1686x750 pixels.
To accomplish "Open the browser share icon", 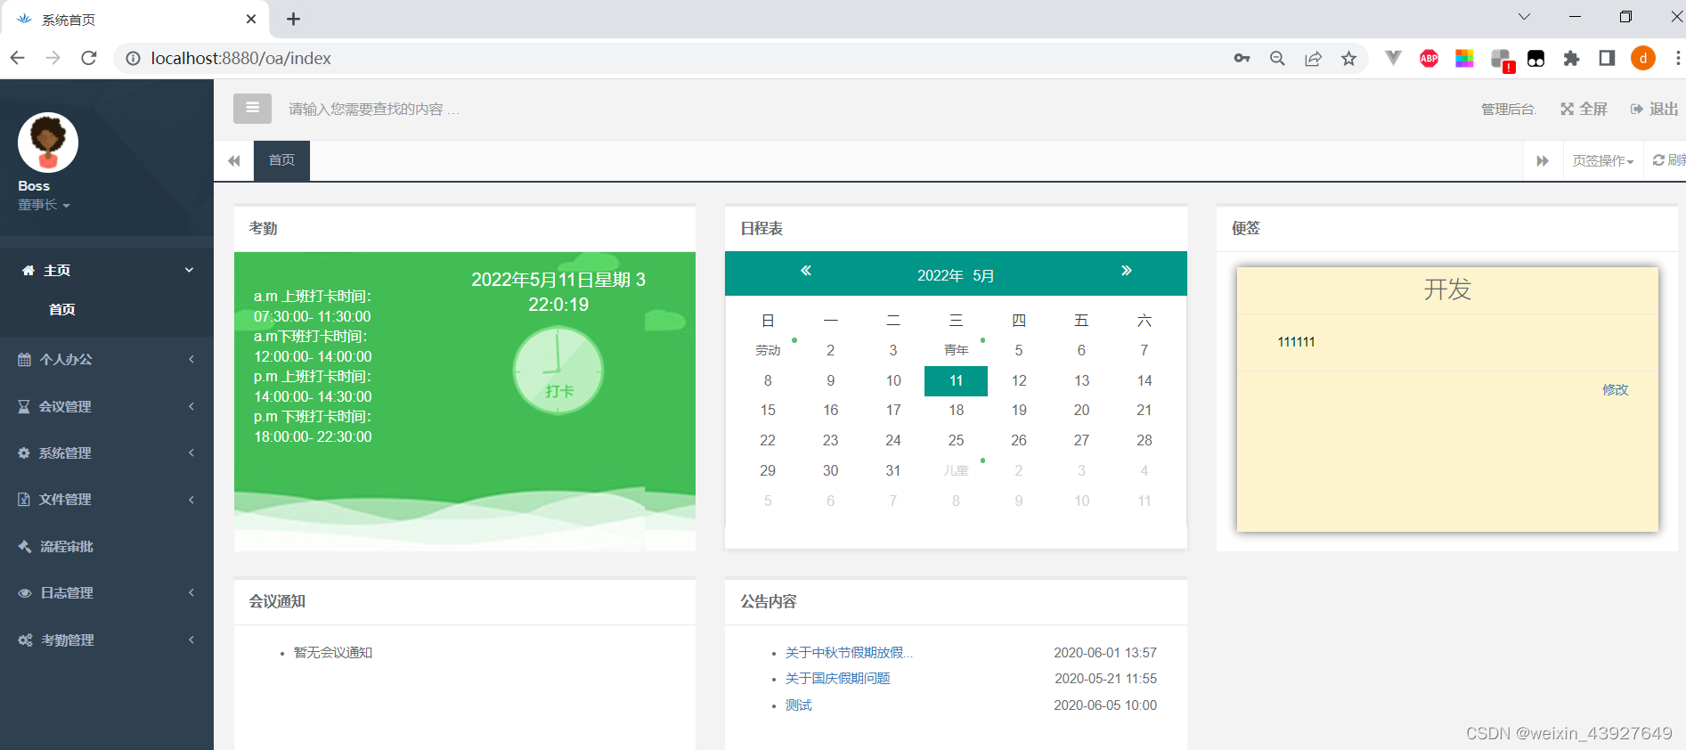I will (1313, 59).
